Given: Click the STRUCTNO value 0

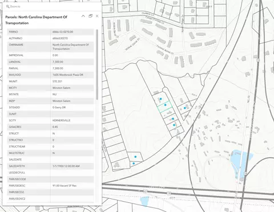Looking at the screenshot, I should (x=53, y=140).
